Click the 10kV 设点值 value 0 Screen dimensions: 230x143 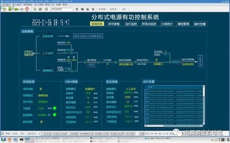pos(88,98)
